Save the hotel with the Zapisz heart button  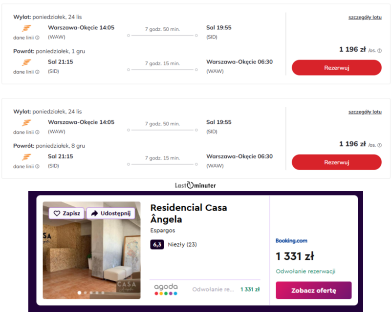pos(67,214)
